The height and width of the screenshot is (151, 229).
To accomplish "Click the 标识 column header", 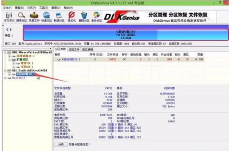I will tap(124, 55).
